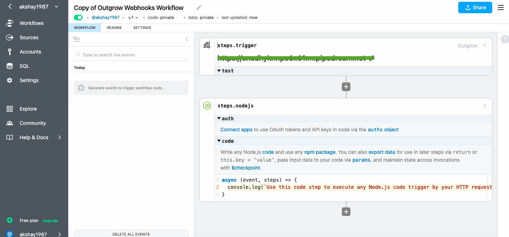Click the workflow title text
This screenshot has width=509, height=237.
click(129, 8)
